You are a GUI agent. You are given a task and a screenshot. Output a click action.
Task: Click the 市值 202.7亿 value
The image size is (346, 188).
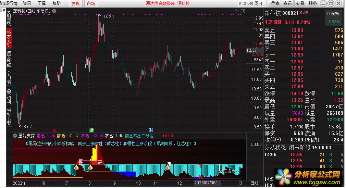point(335,106)
